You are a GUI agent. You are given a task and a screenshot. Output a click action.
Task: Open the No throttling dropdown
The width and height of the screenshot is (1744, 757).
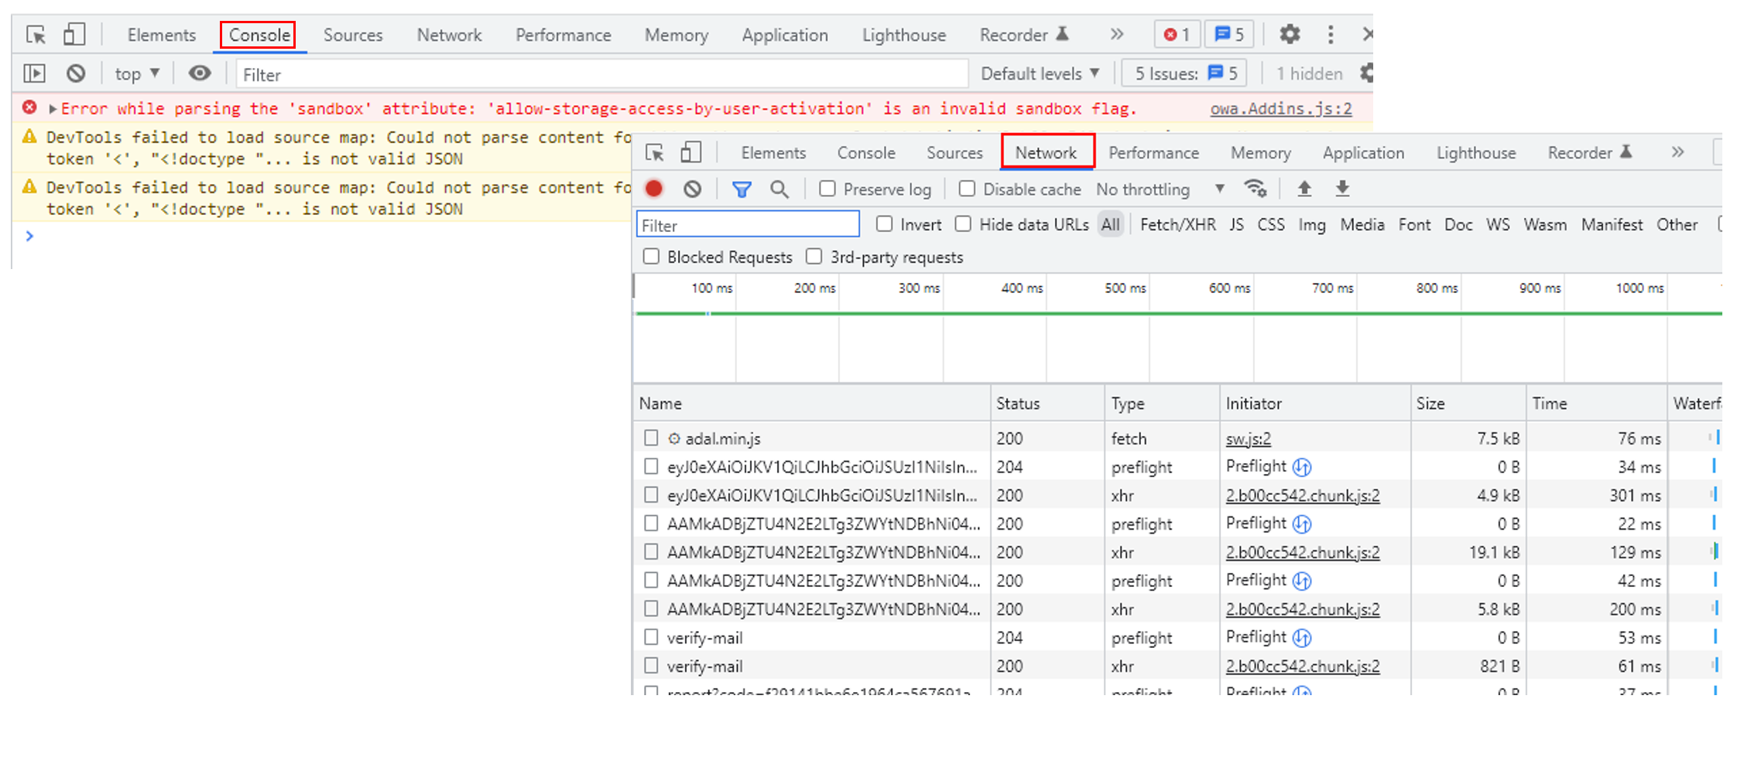[x=1160, y=189]
